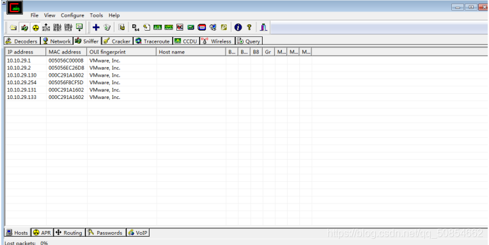Click the OUI fingerprint column header

(x=121, y=52)
